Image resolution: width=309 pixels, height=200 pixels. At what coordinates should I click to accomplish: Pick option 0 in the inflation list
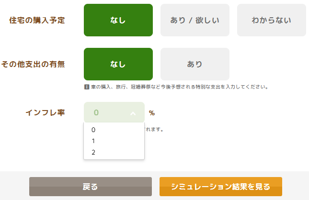[x=114, y=130]
